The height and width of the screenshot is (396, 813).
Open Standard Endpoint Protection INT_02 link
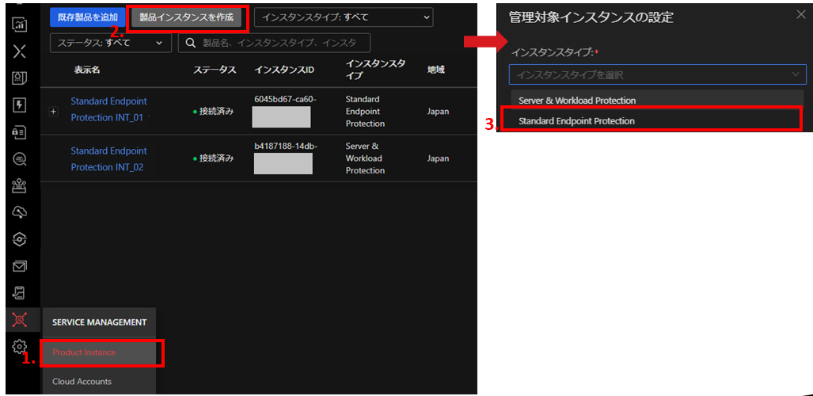tap(108, 159)
